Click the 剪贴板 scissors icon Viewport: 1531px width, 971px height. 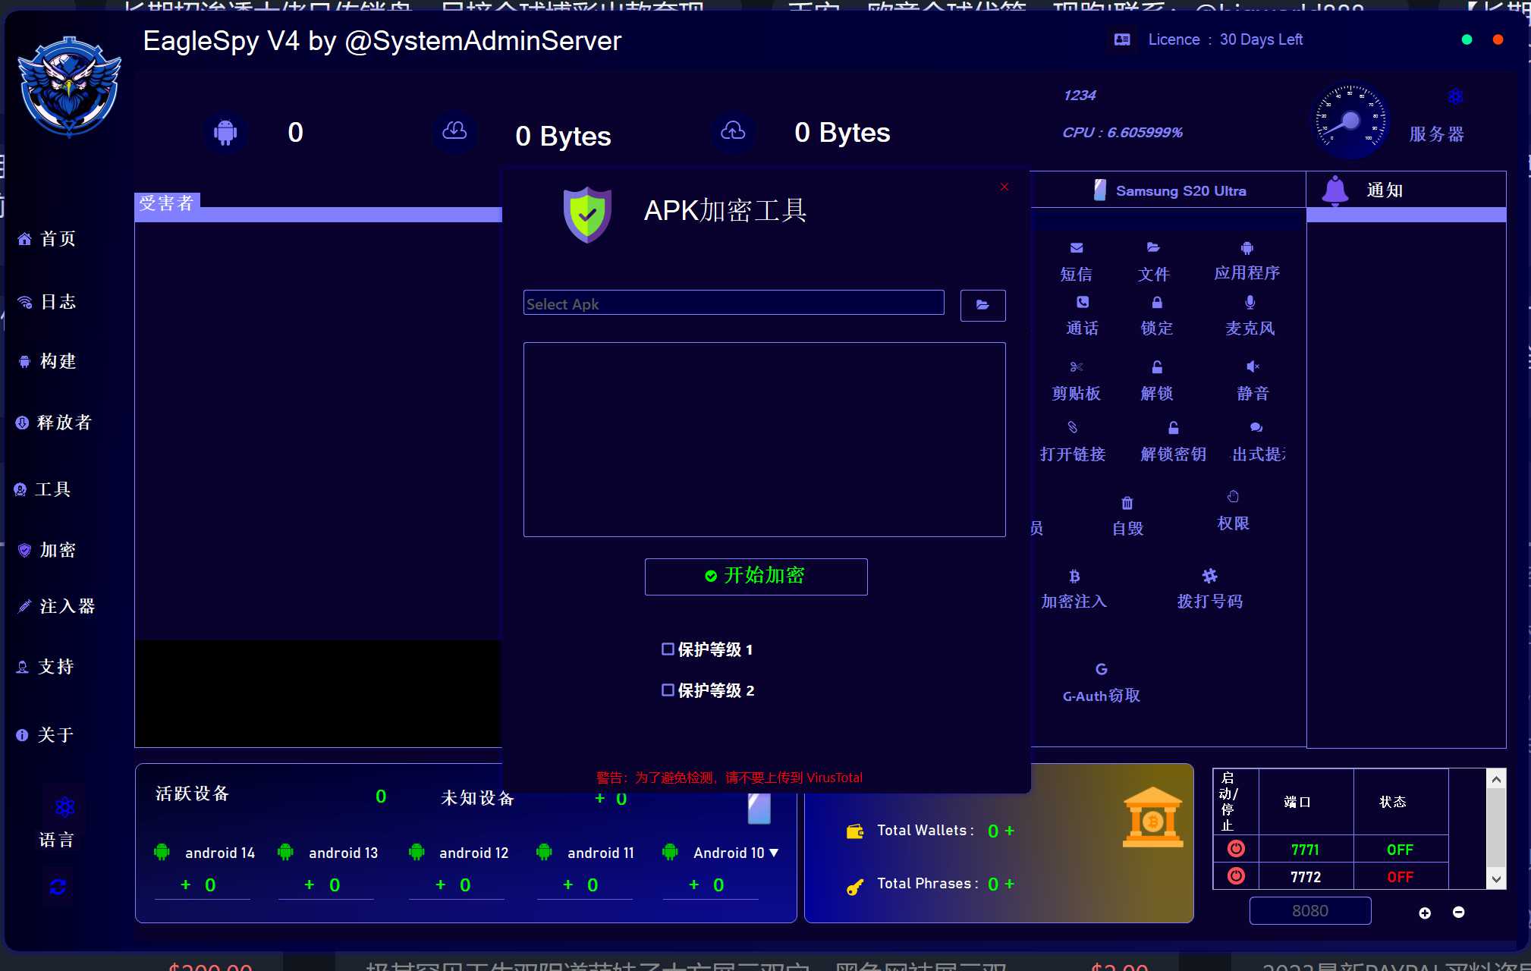pyautogui.click(x=1077, y=367)
